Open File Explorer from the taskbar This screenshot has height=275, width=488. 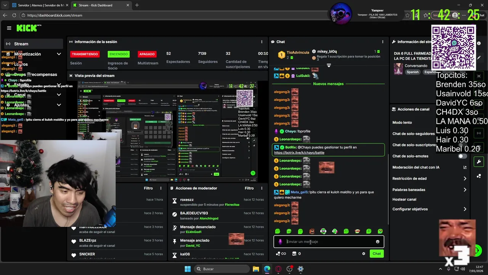(256, 269)
